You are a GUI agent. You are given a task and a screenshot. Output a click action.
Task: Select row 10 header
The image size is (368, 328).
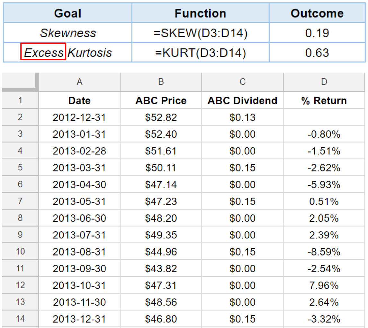(x=20, y=251)
